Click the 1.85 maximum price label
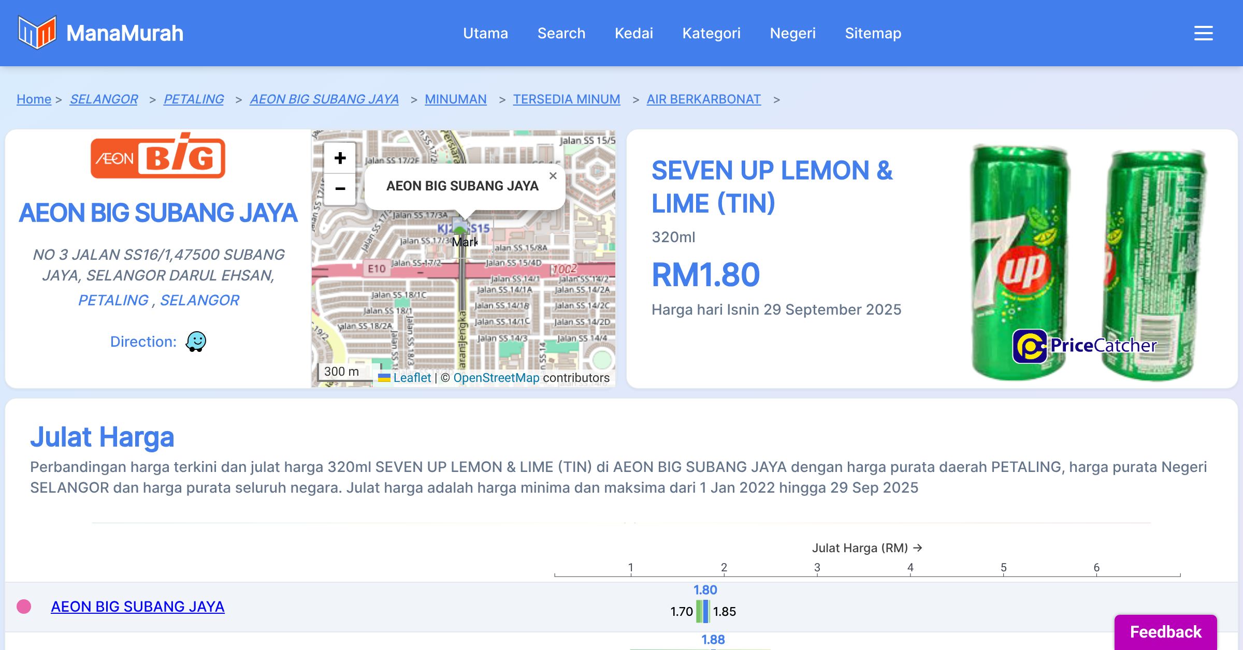The height and width of the screenshot is (650, 1243). [x=724, y=612]
